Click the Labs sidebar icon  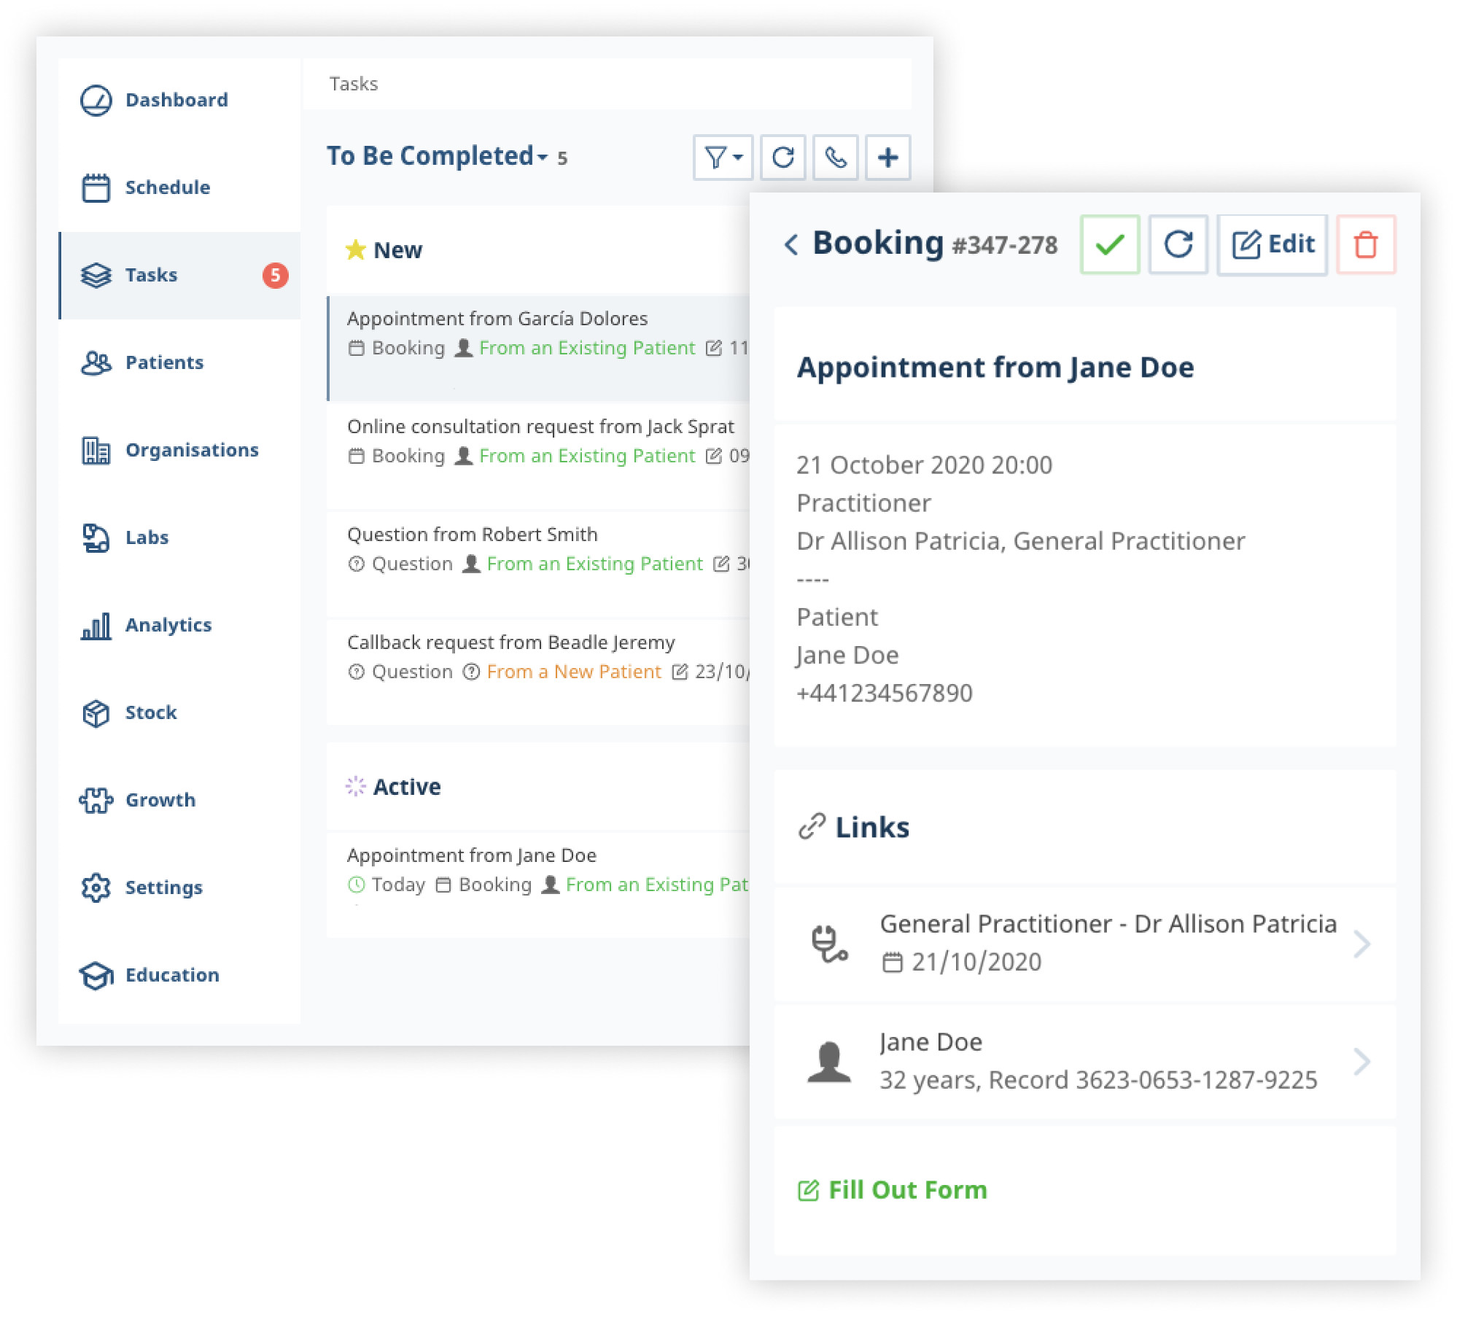[x=96, y=537]
